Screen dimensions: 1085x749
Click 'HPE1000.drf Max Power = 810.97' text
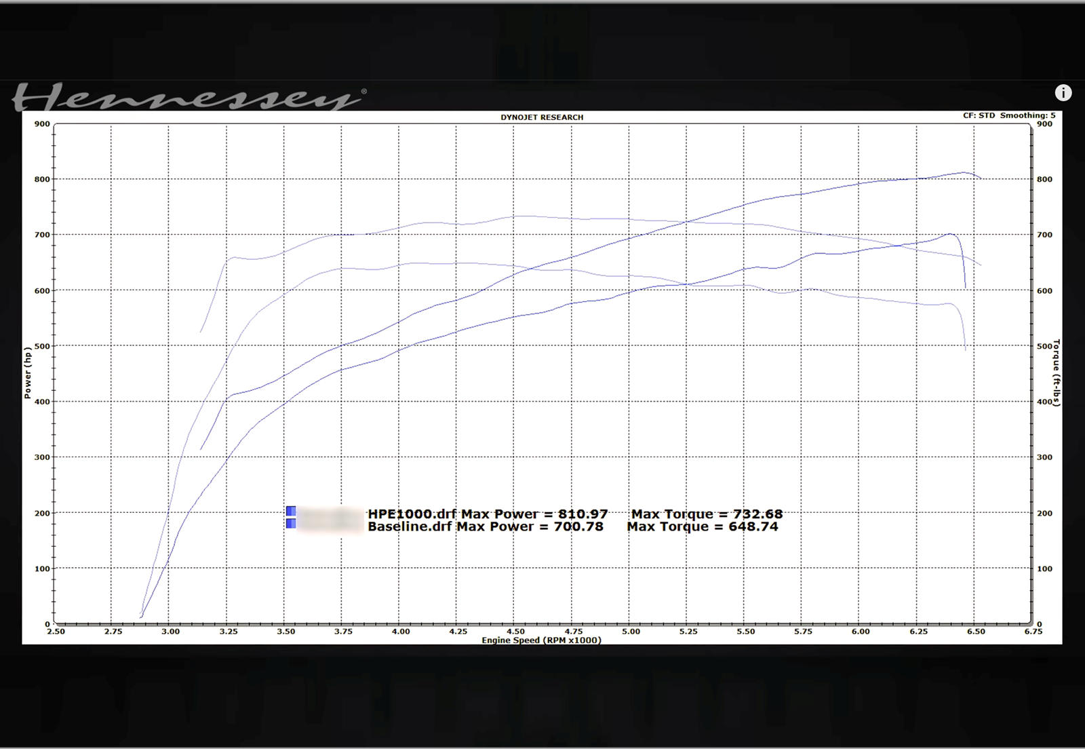coord(488,514)
